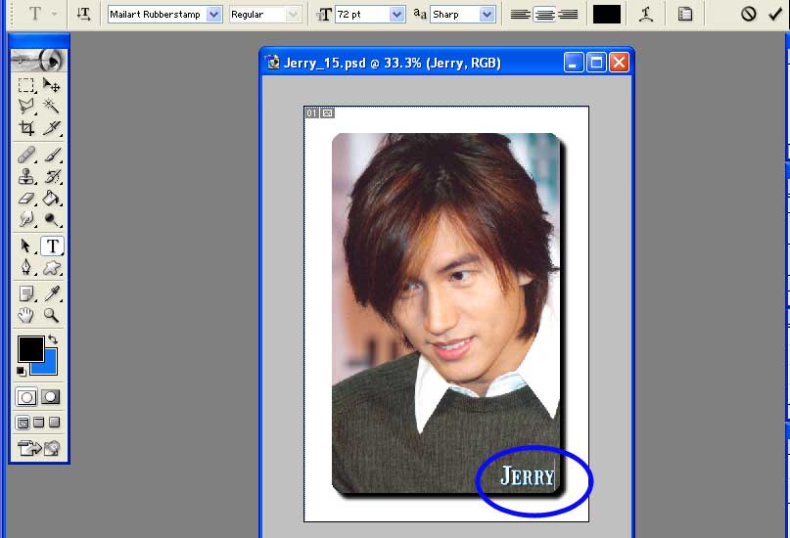Select the Crop tool

click(x=26, y=128)
